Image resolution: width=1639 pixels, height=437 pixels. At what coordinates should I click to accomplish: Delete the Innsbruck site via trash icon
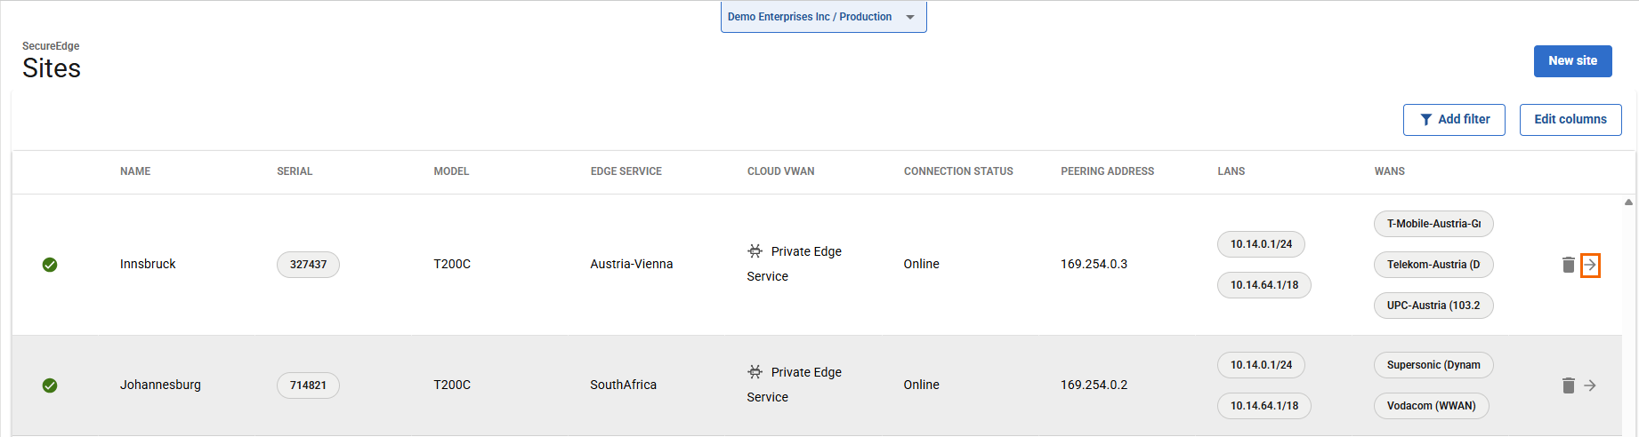(1568, 265)
